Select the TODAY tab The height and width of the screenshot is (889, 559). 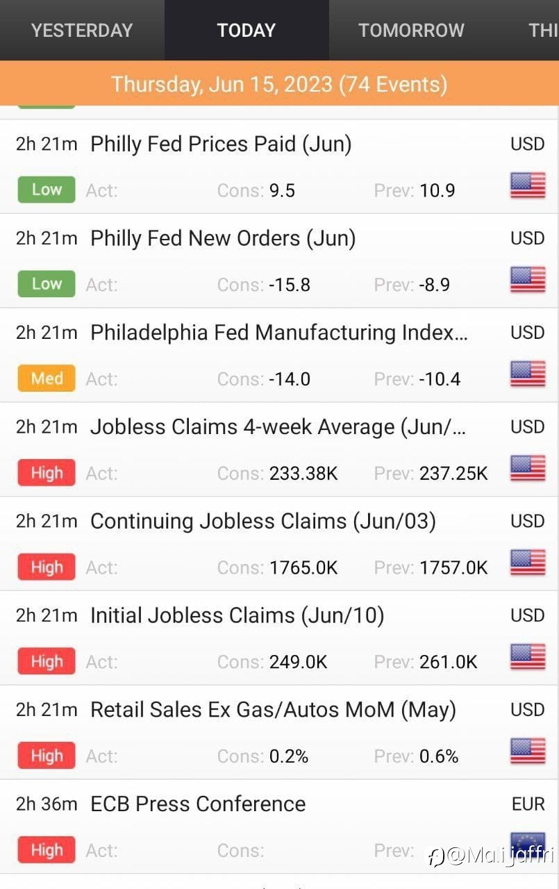(247, 31)
